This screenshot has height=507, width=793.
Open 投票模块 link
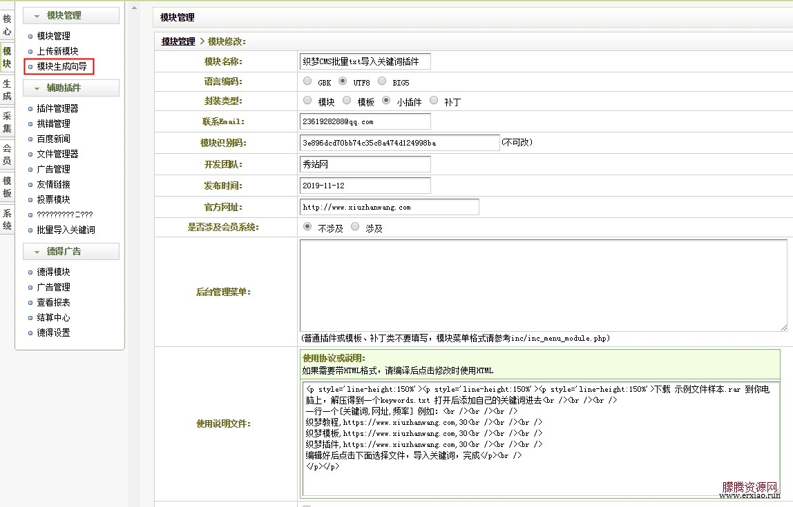pyautogui.click(x=54, y=199)
